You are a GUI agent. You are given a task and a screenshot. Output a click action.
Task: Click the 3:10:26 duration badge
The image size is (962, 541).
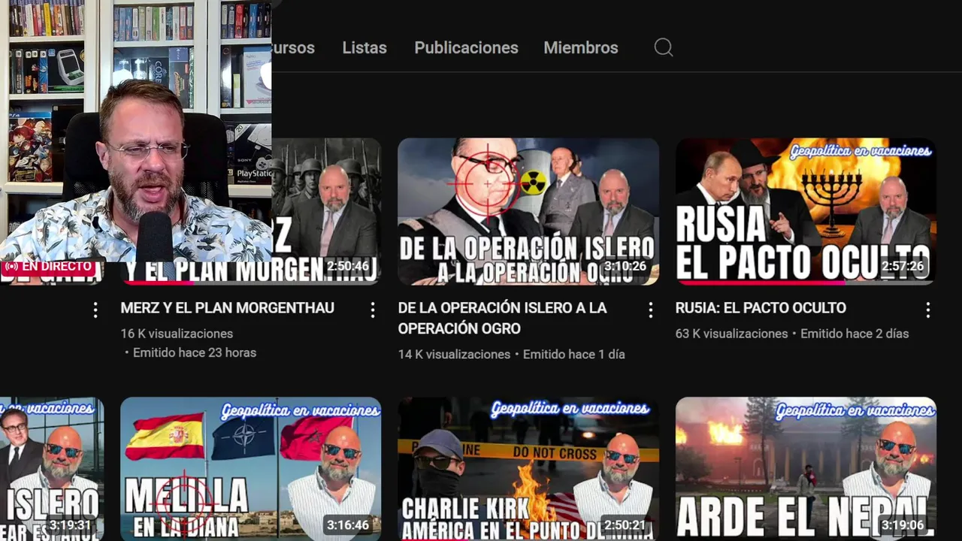tap(625, 266)
